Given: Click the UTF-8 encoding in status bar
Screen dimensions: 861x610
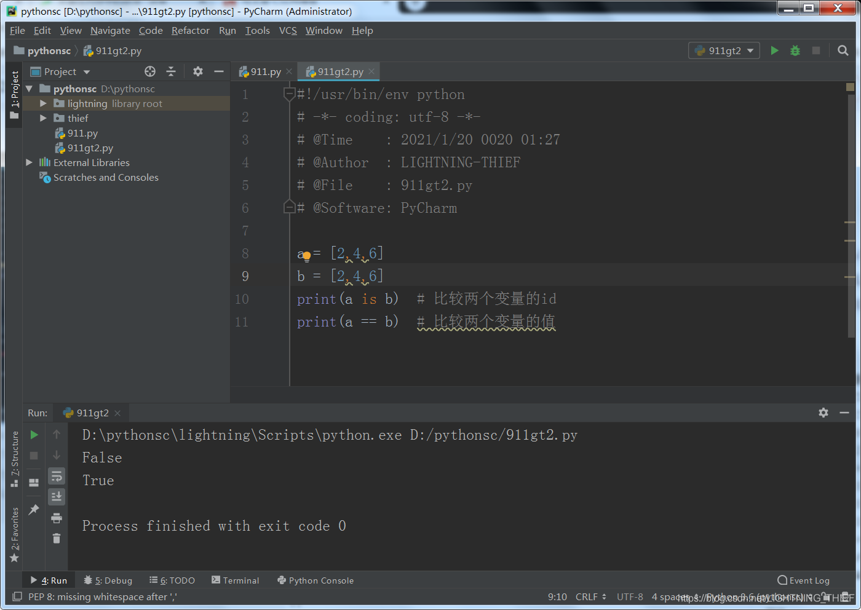Looking at the screenshot, I should (630, 596).
